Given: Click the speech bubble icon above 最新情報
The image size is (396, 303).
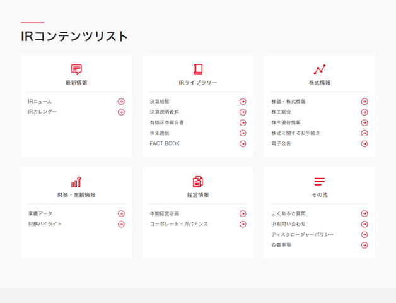Looking at the screenshot, I should coord(76,69).
